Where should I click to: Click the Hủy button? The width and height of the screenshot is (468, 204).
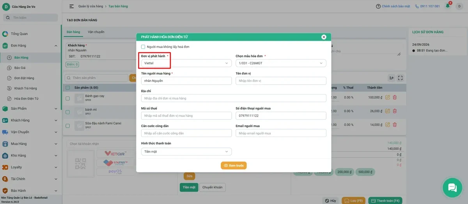[330, 200]
